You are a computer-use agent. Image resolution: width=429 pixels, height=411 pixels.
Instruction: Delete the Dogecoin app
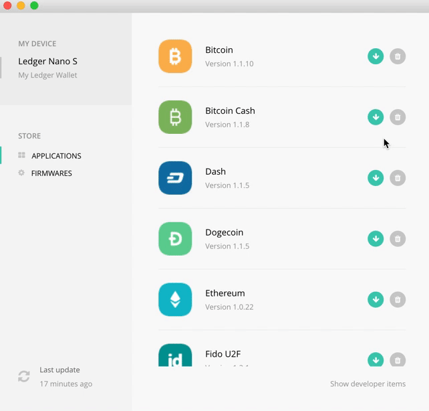click(398, 239)
